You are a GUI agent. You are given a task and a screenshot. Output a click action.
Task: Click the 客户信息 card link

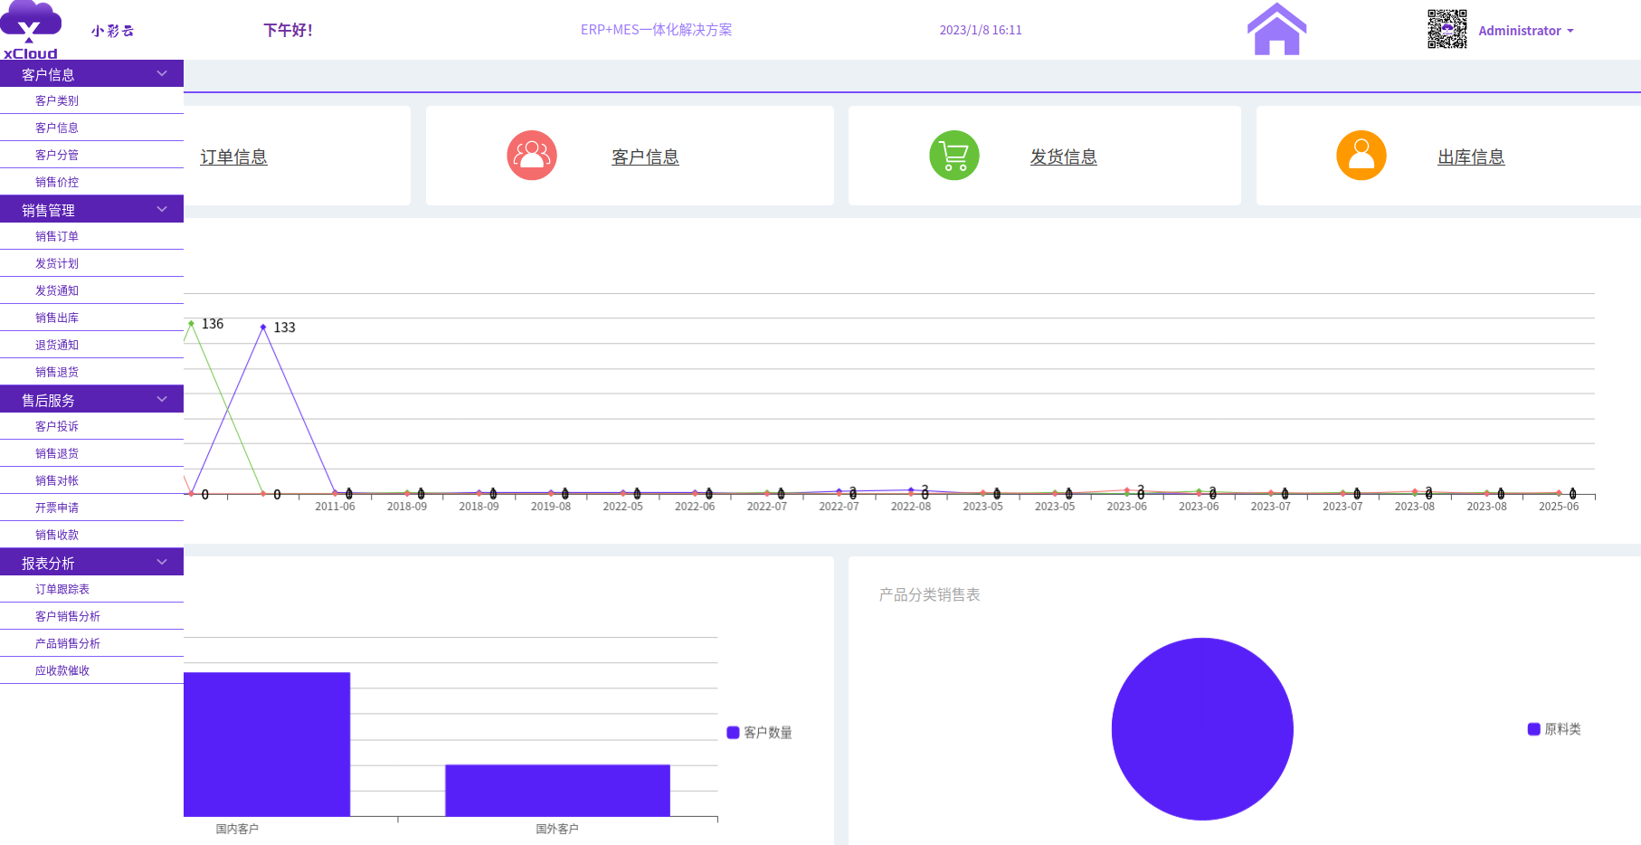(645, 157)
